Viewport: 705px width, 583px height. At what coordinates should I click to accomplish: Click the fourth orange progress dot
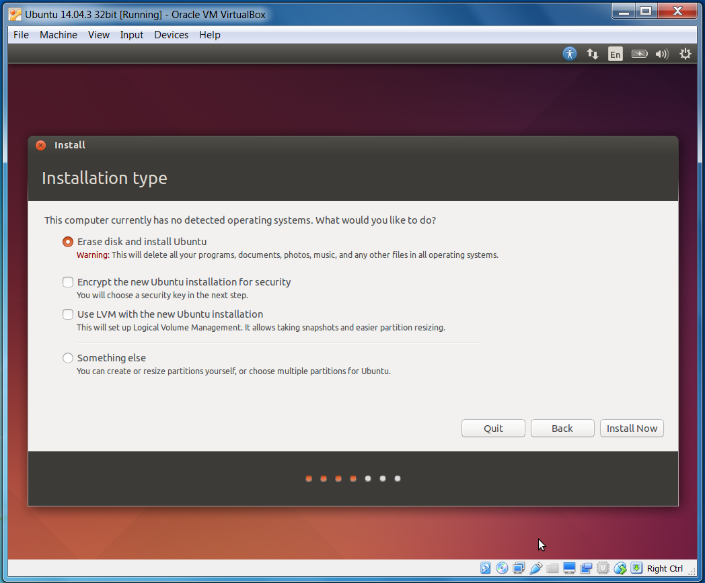click(x=352, y=478)
